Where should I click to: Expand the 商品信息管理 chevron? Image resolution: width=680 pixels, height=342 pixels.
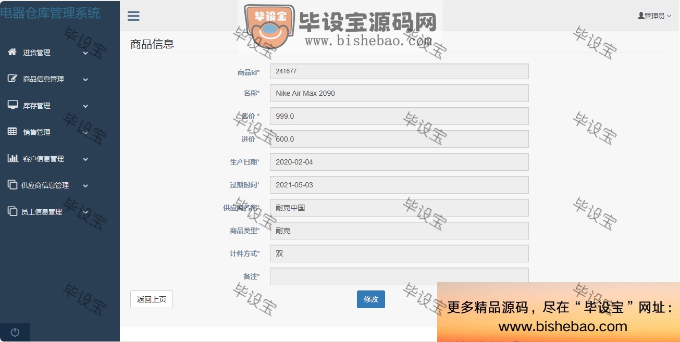pos(85,79)
